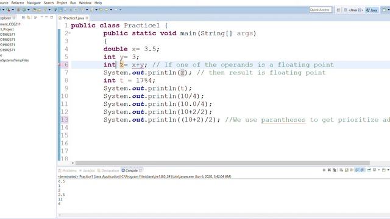
Task: Click the Pin Console icon
Action: (369, 170)
